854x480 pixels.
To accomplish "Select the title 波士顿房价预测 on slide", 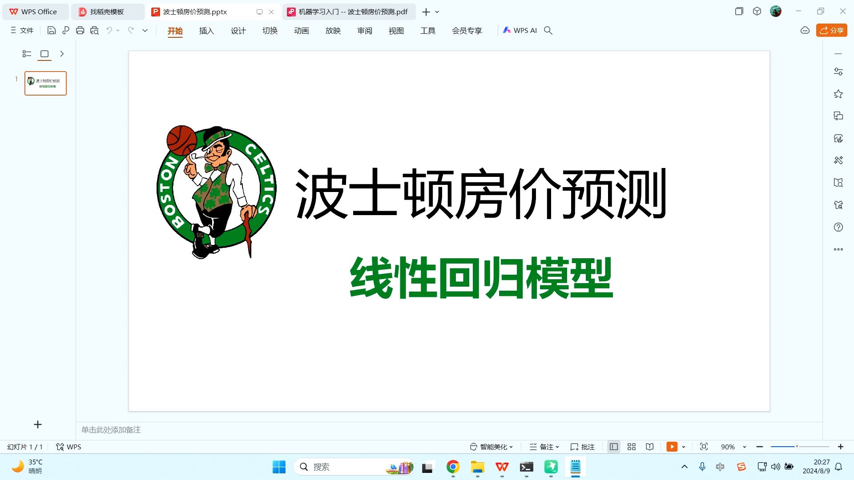I will 481,194.
